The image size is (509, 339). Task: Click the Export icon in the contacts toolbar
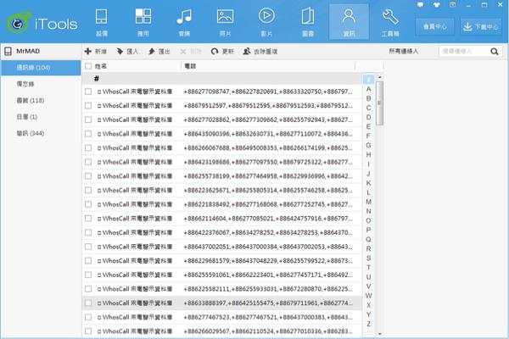152,51
